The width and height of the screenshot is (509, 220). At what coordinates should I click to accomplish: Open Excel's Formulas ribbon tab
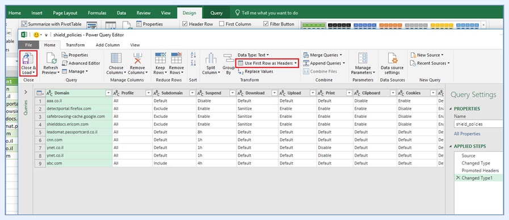coord(97,13)
